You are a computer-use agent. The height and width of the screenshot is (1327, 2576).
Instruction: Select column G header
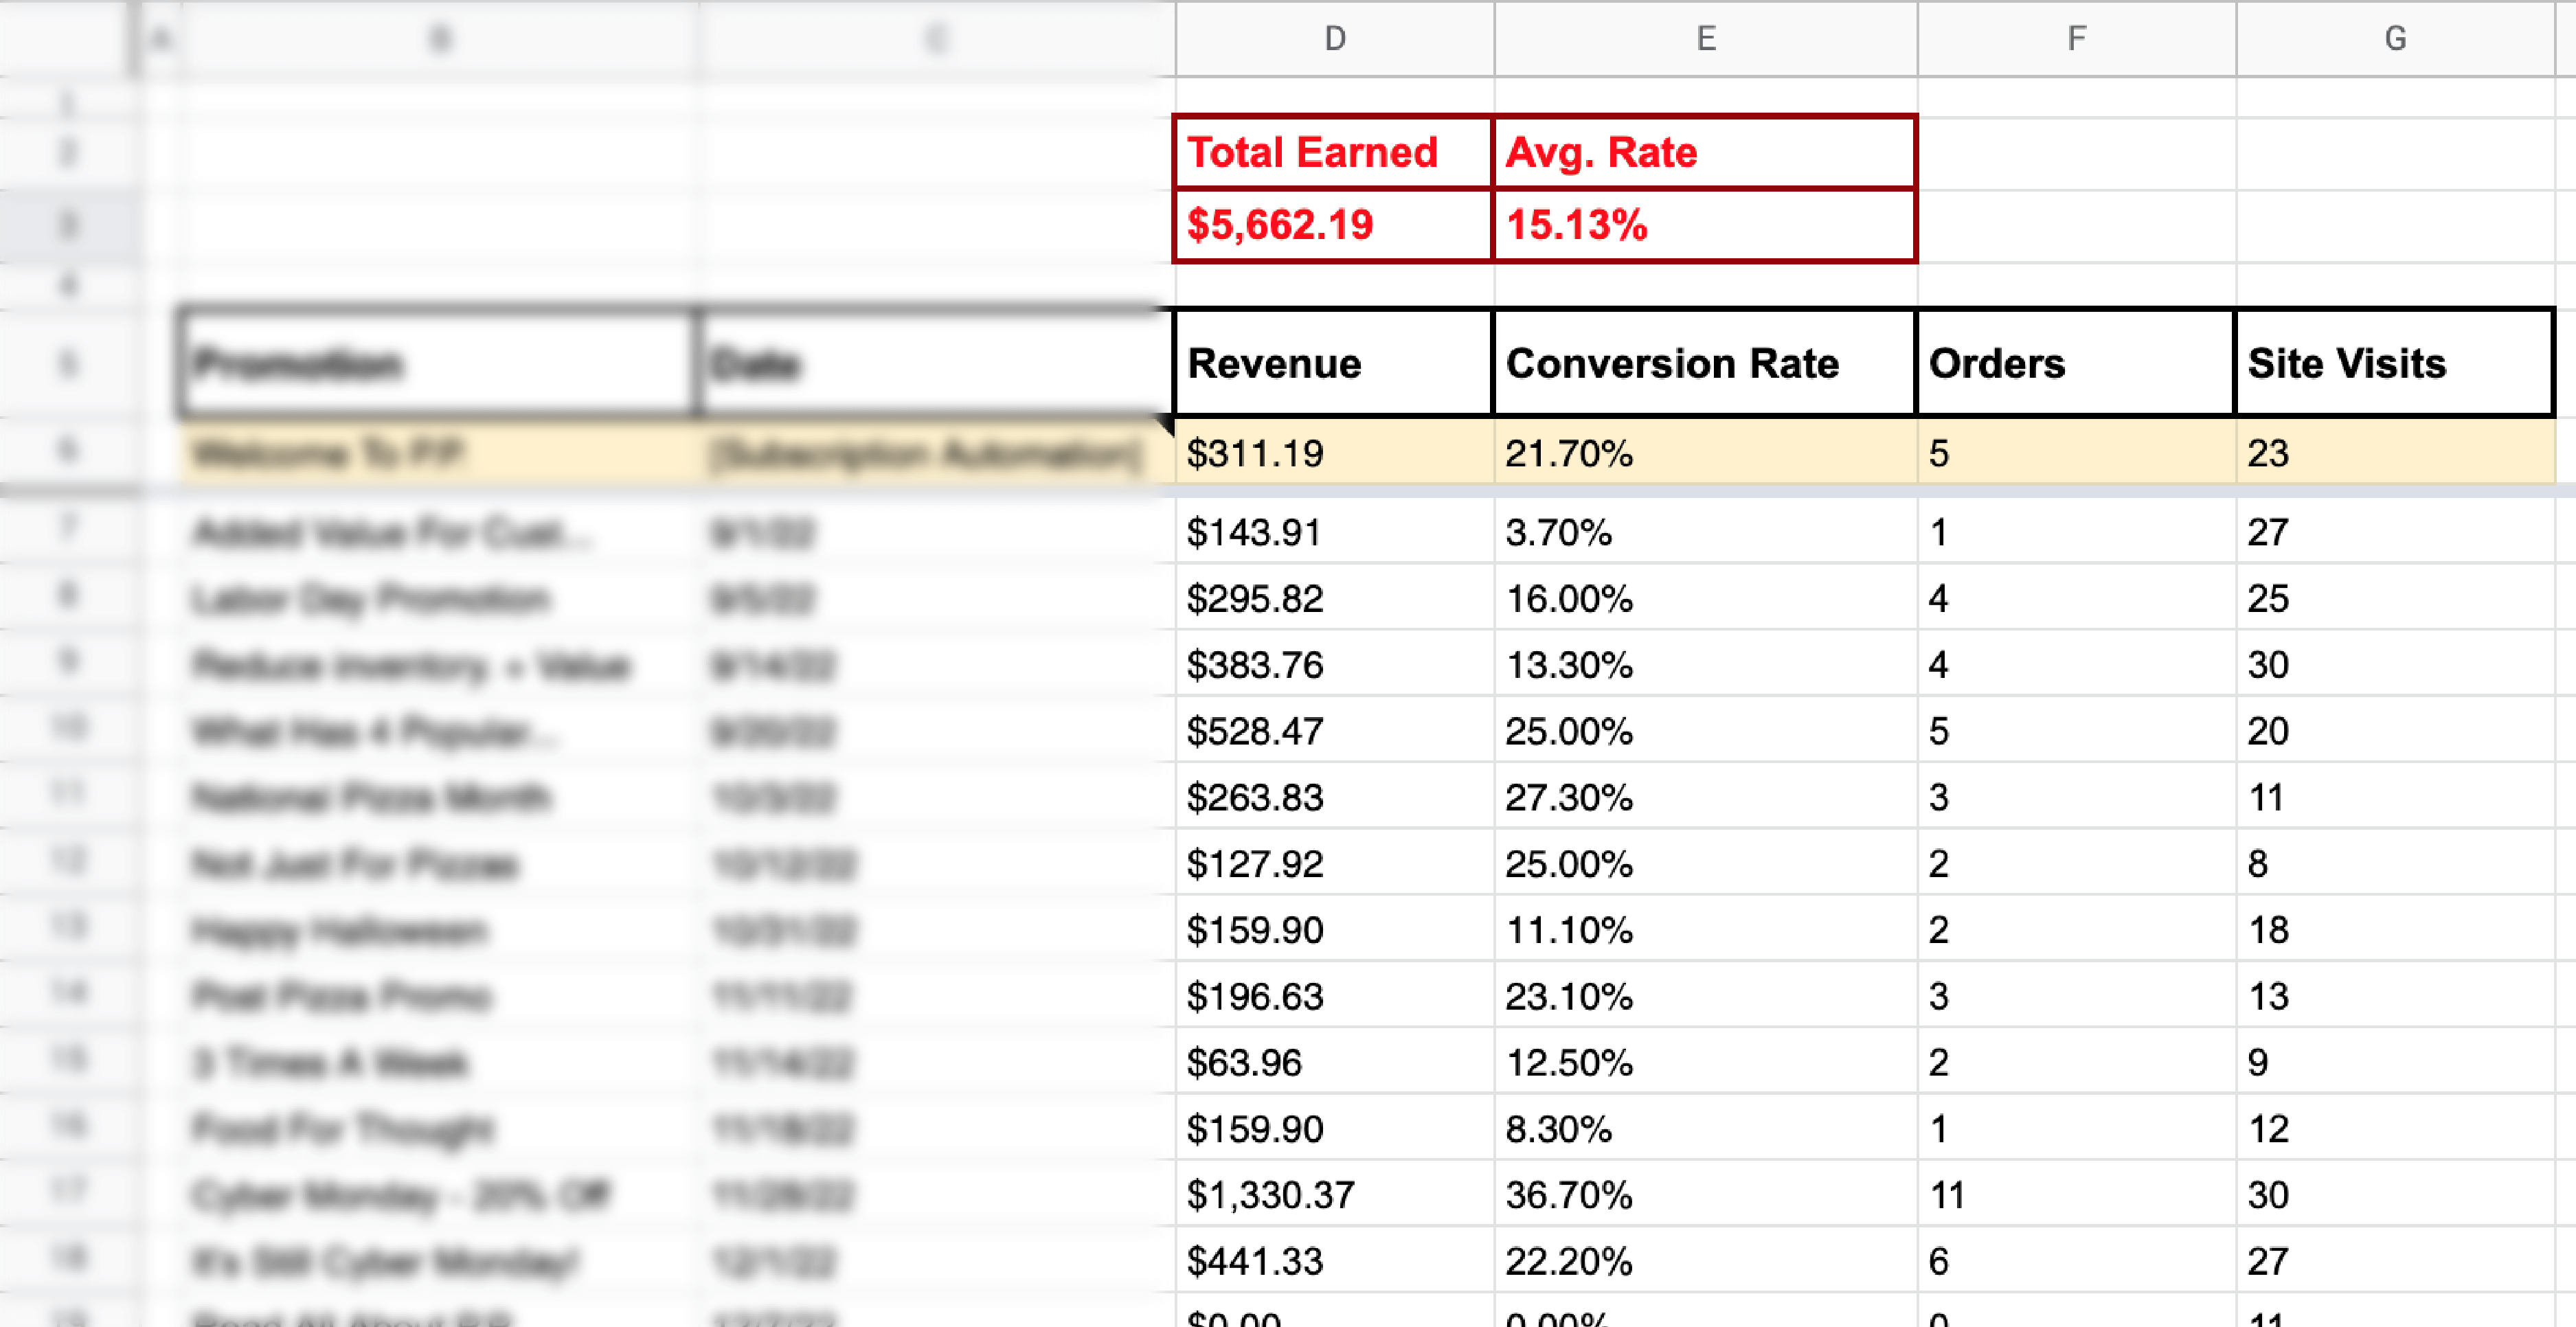(2395, 39)
